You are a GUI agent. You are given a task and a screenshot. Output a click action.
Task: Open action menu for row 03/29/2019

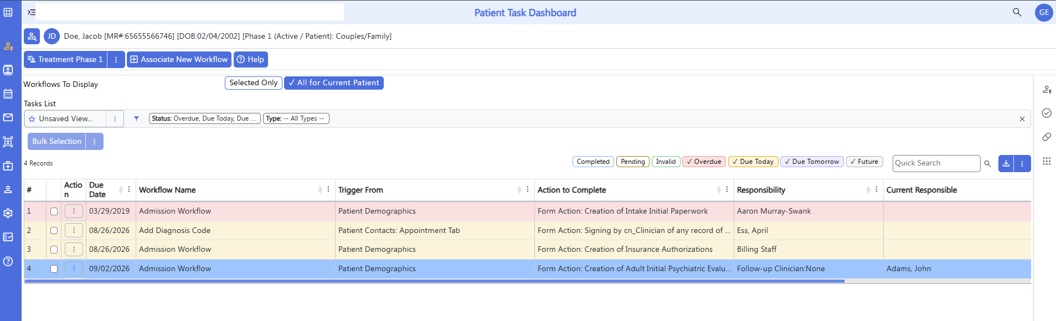(x=74, y=211)
